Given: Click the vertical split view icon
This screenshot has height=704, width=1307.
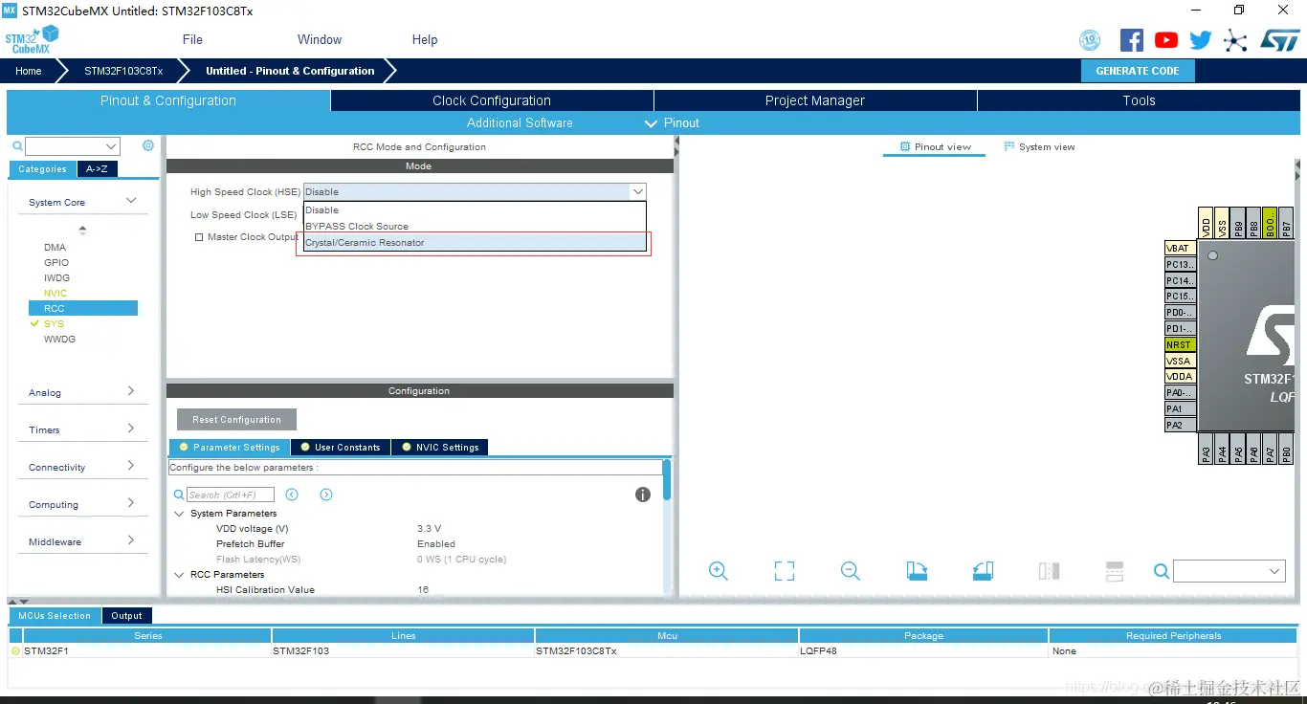Looking at the screenshot, I should coord(1049,571).
